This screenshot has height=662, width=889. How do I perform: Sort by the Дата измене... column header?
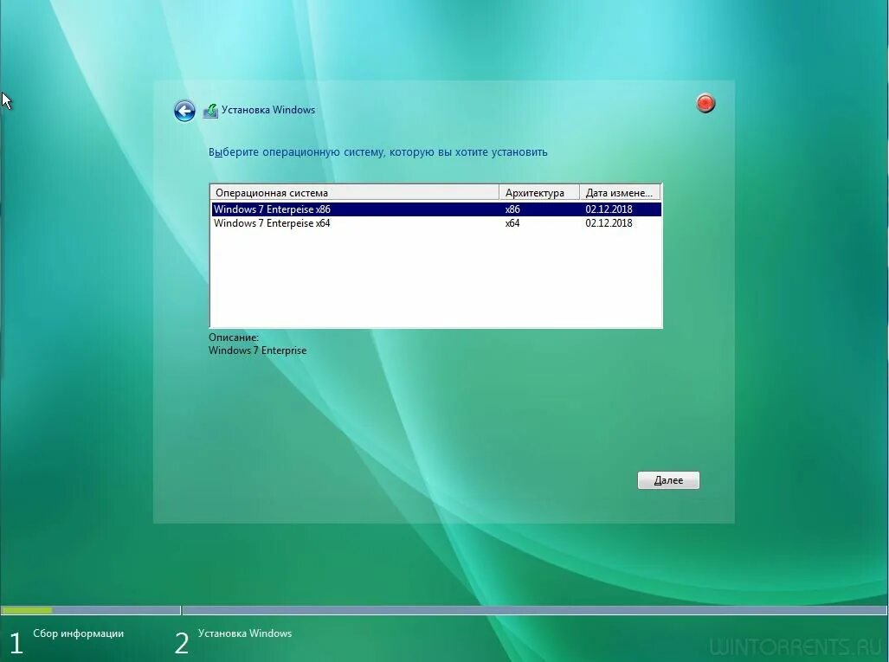pos(620,193)
